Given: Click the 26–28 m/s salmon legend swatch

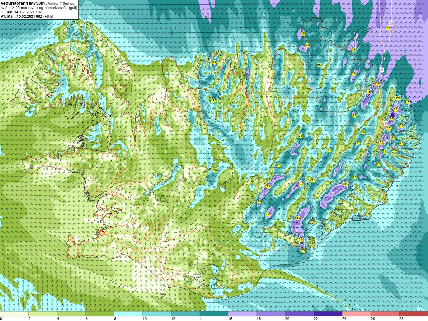Looking at the screenshot, I should click(385, 314).
